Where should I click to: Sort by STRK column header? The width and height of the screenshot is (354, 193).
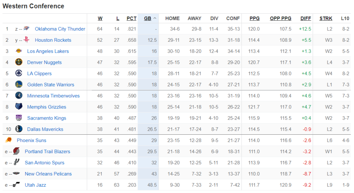(x=326, y=18)
